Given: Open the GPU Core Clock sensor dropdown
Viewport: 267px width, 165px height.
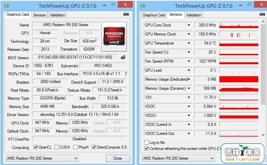Looking at the screenshot, I should 189,25.
